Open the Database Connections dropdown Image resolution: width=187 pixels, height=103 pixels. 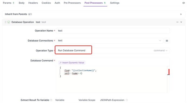click(x=109, y=41)
